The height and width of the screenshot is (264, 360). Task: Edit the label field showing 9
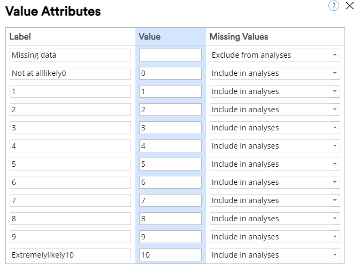(x=70, y=237)
